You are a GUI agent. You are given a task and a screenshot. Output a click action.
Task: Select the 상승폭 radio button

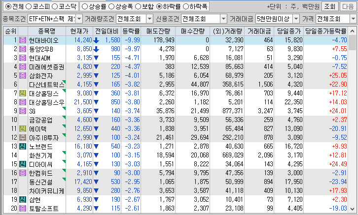pos(111,6)
